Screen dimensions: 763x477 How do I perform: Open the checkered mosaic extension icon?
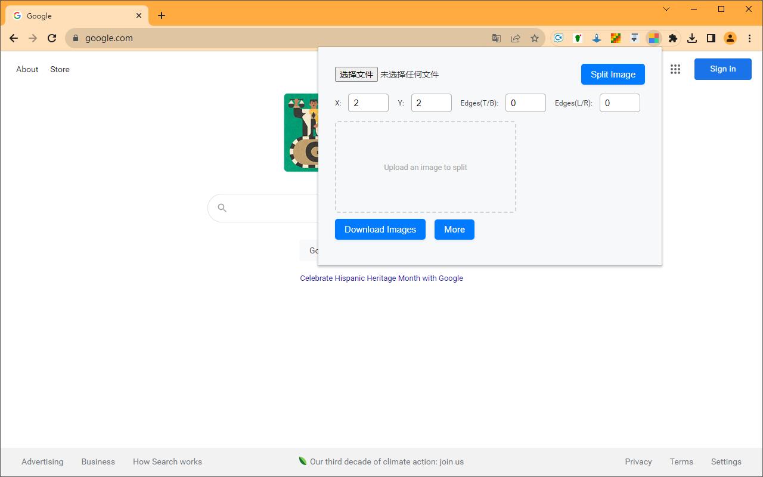[616, 38]
